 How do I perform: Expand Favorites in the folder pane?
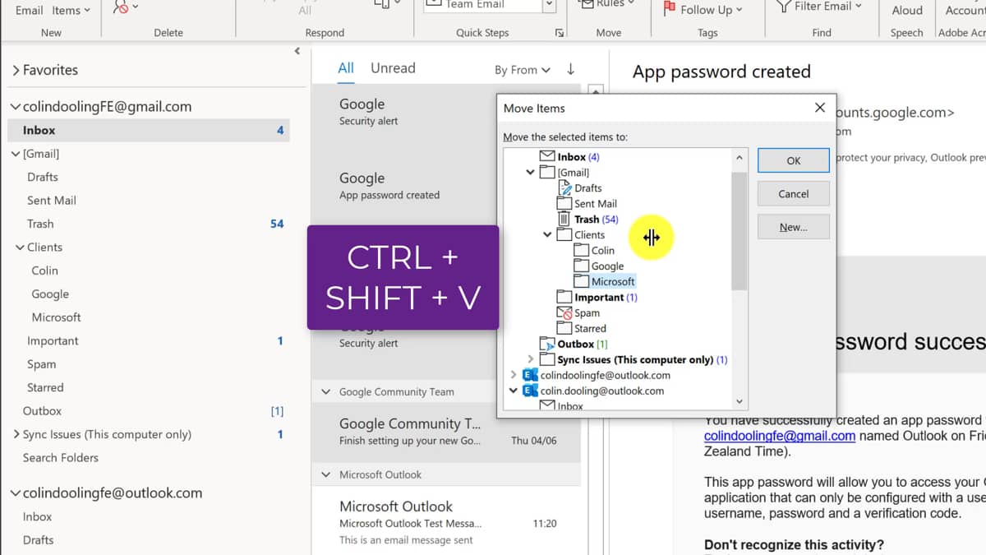click(x=16, y=71)
